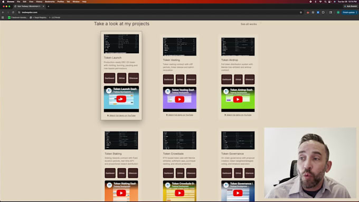
Task: Play the Token Staking Dashboard YouTube video
Action: [x=121, y=193]
